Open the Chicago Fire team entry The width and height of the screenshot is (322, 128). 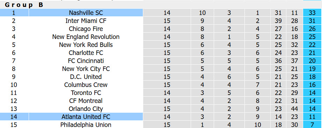point(86,29)
